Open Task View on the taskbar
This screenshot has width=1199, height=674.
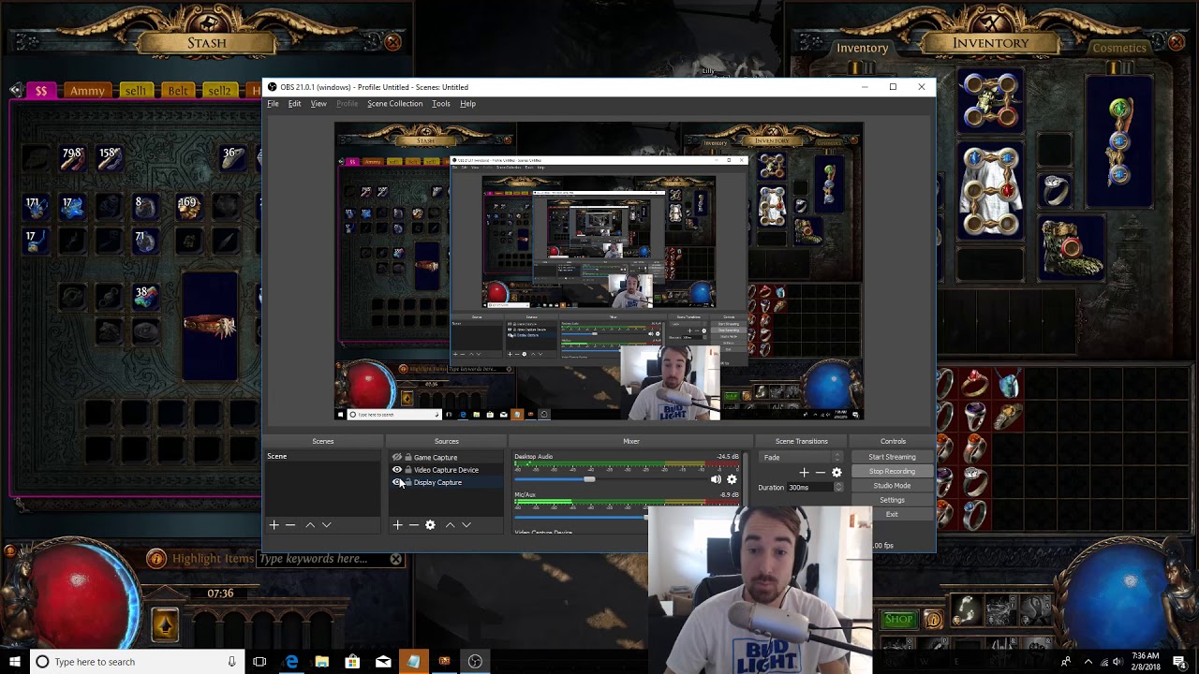point(259,662)
